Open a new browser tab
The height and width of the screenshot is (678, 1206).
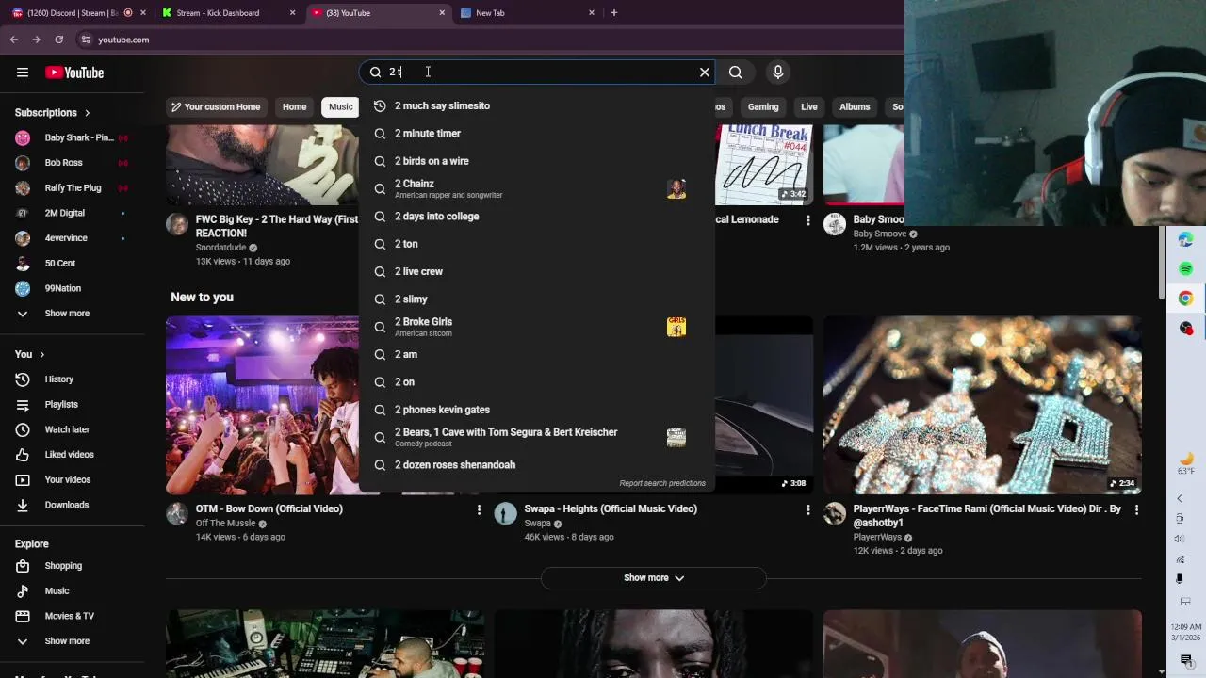click(x=614, y=13)
